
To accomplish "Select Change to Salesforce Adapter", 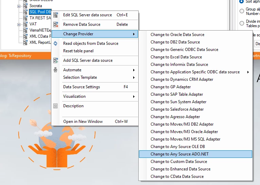I will (x=195, y=109).
